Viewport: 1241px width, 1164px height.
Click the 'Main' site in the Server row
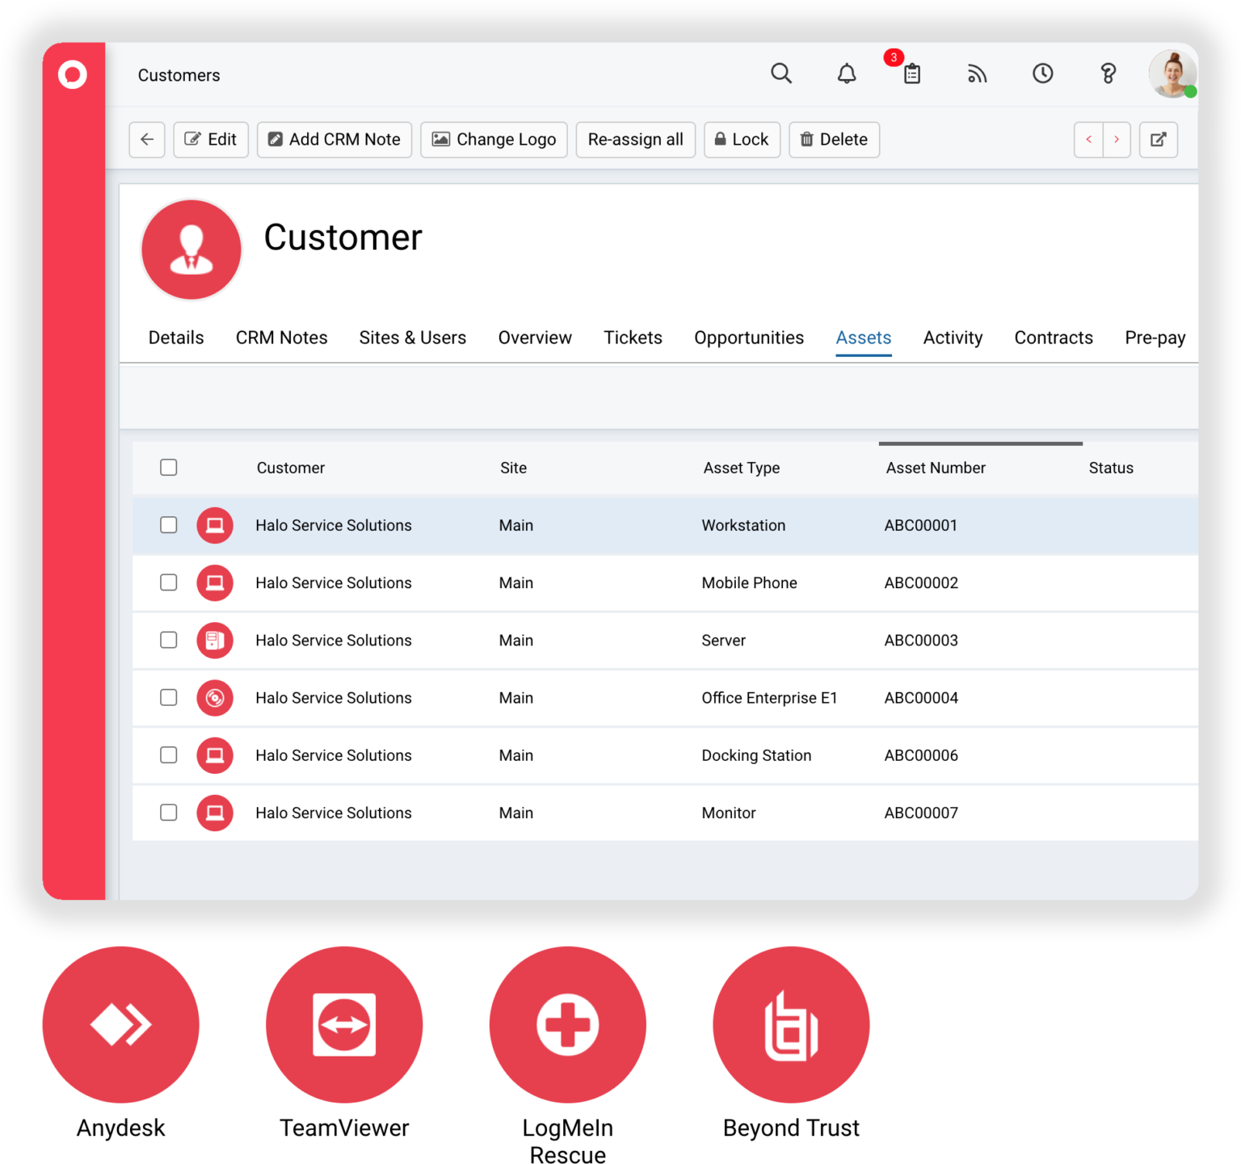point(515,640)
